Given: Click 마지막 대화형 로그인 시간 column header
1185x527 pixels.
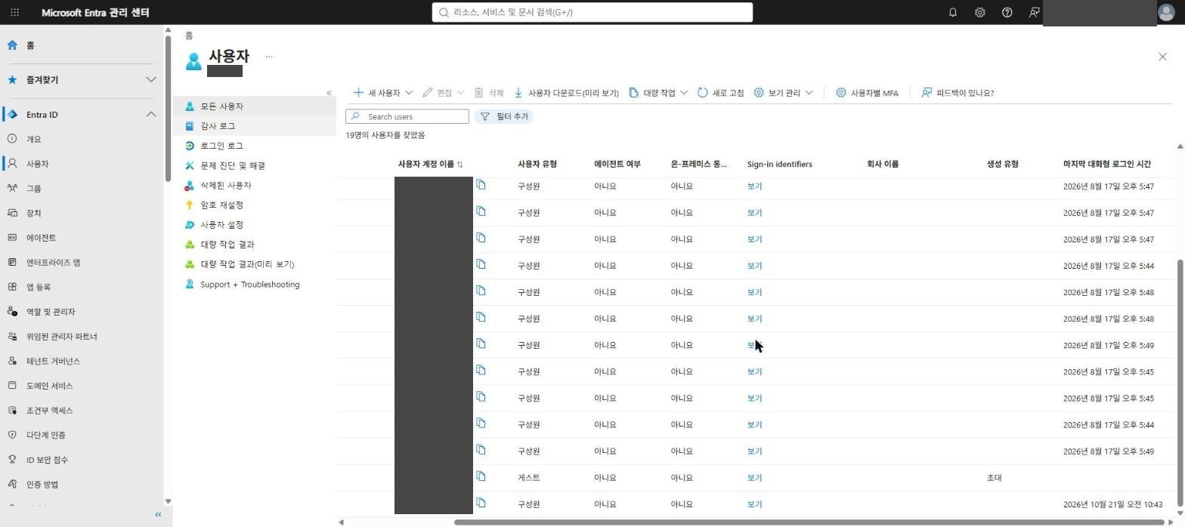Looking at the screenshot, I should pos(1106,164).
